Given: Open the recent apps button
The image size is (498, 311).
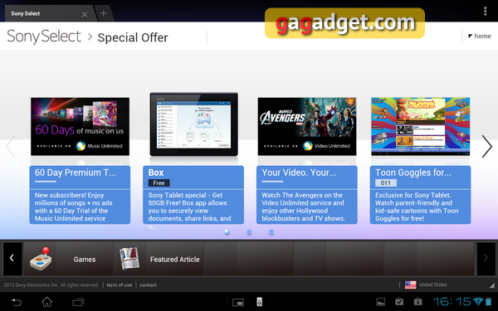Looking at the screenshot, I should point(78,302).
